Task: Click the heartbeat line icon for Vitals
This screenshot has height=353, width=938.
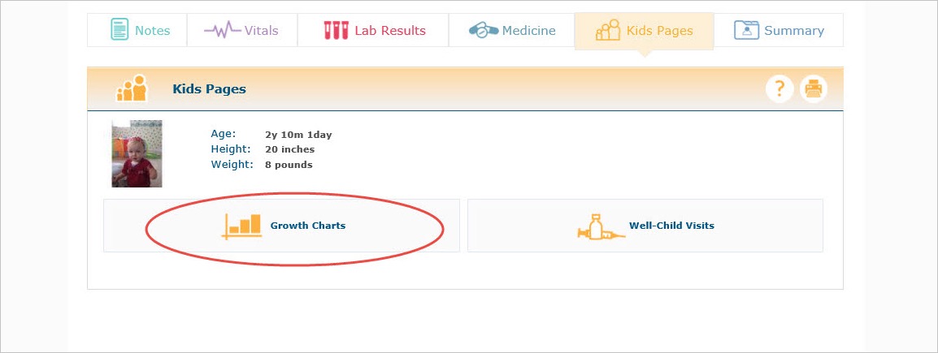Action: (x=223, y=30)
